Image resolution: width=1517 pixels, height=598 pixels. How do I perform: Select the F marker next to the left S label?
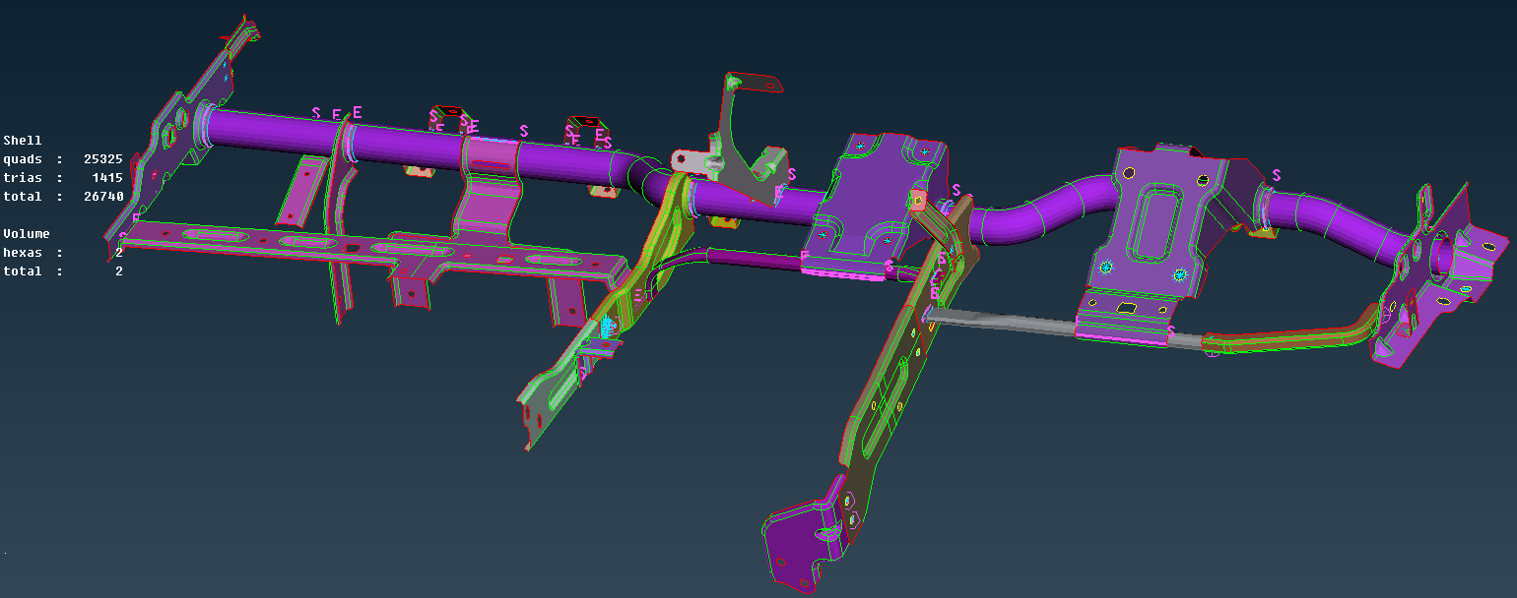pos(335,115)
